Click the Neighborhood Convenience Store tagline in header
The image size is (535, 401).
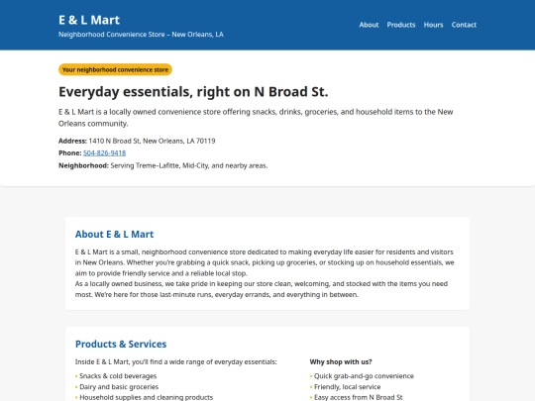tap(141, 35)
